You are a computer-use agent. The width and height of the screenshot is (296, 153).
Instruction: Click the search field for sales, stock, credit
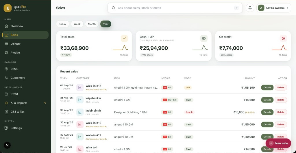click(x=175, y=8)
